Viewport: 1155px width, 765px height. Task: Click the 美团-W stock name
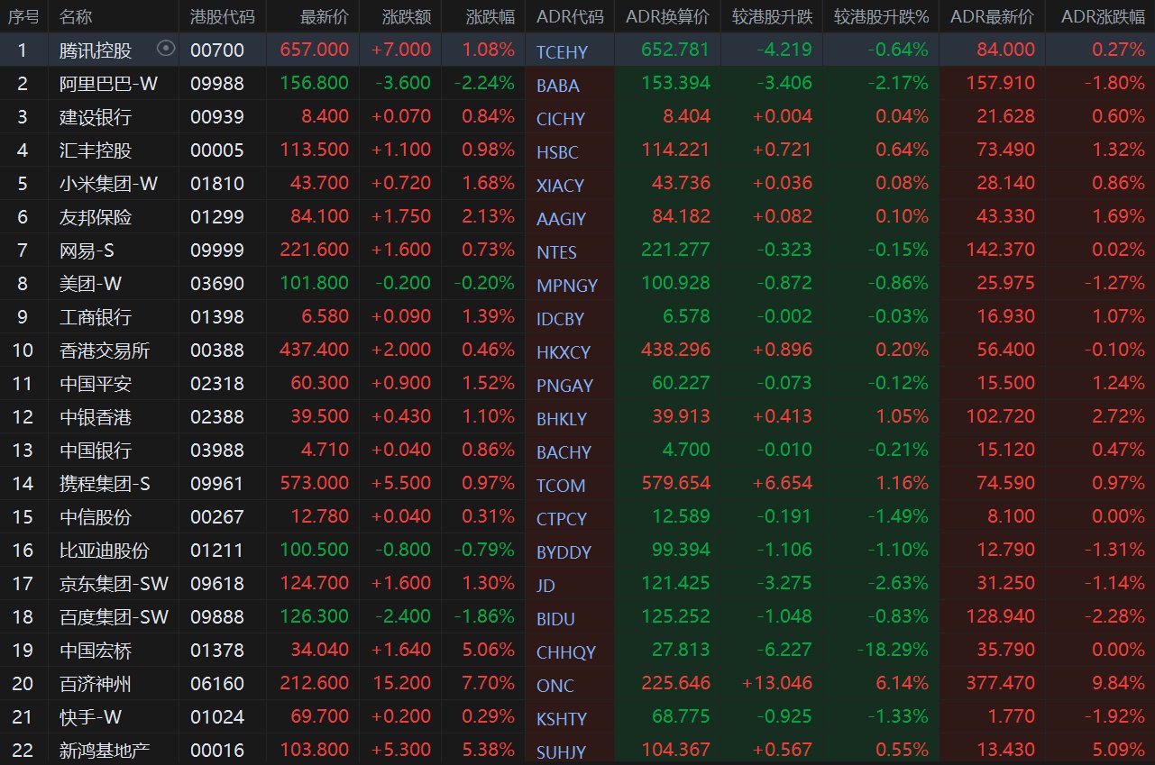[90, 283]
